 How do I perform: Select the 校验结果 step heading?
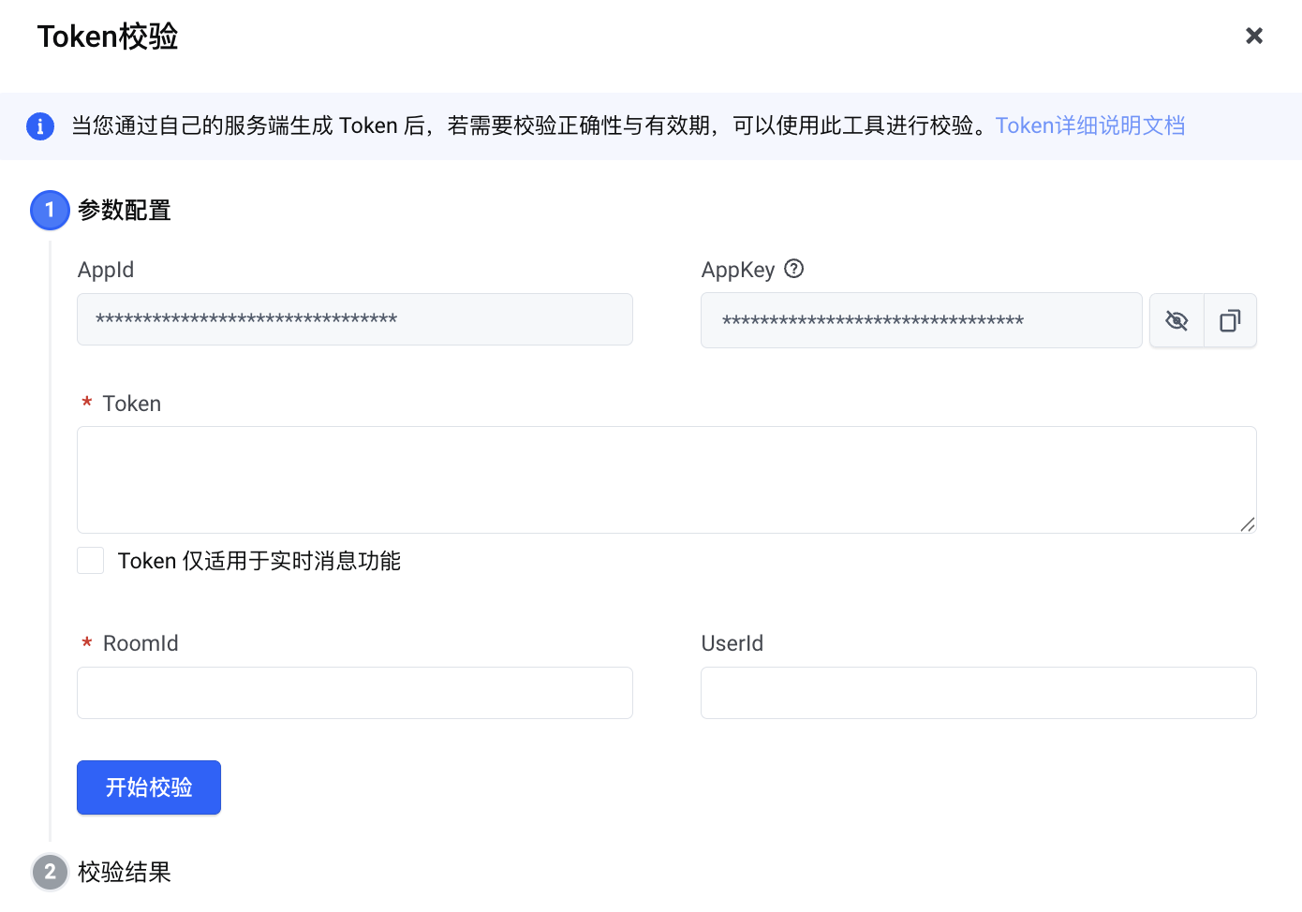tap(125, 872)
